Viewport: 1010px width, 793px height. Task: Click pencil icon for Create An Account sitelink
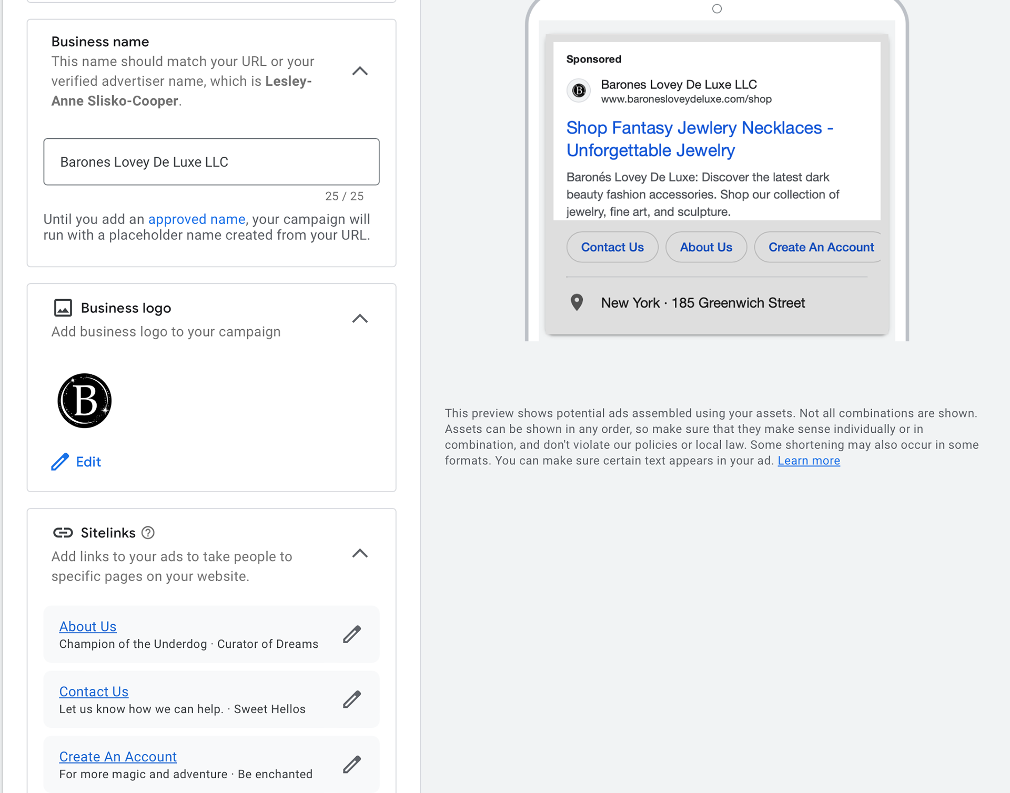352,765
